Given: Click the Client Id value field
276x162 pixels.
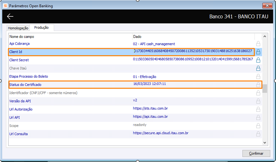Looking at the screenshot, I should click(193, 52).
